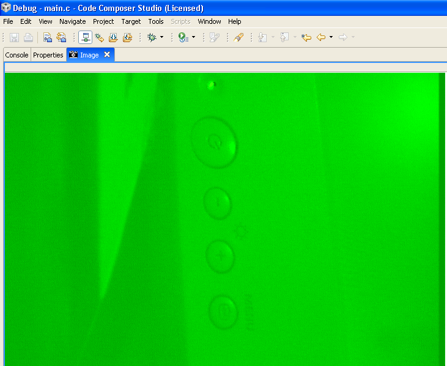The width and height of the screenshot is (447, 366).
Task: Open the Help menu
Action: [234, 21]
